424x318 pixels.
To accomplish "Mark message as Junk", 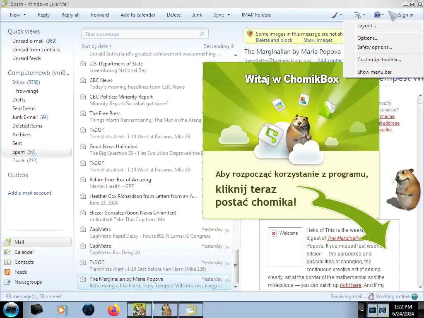I will click(x=197, y=15).
